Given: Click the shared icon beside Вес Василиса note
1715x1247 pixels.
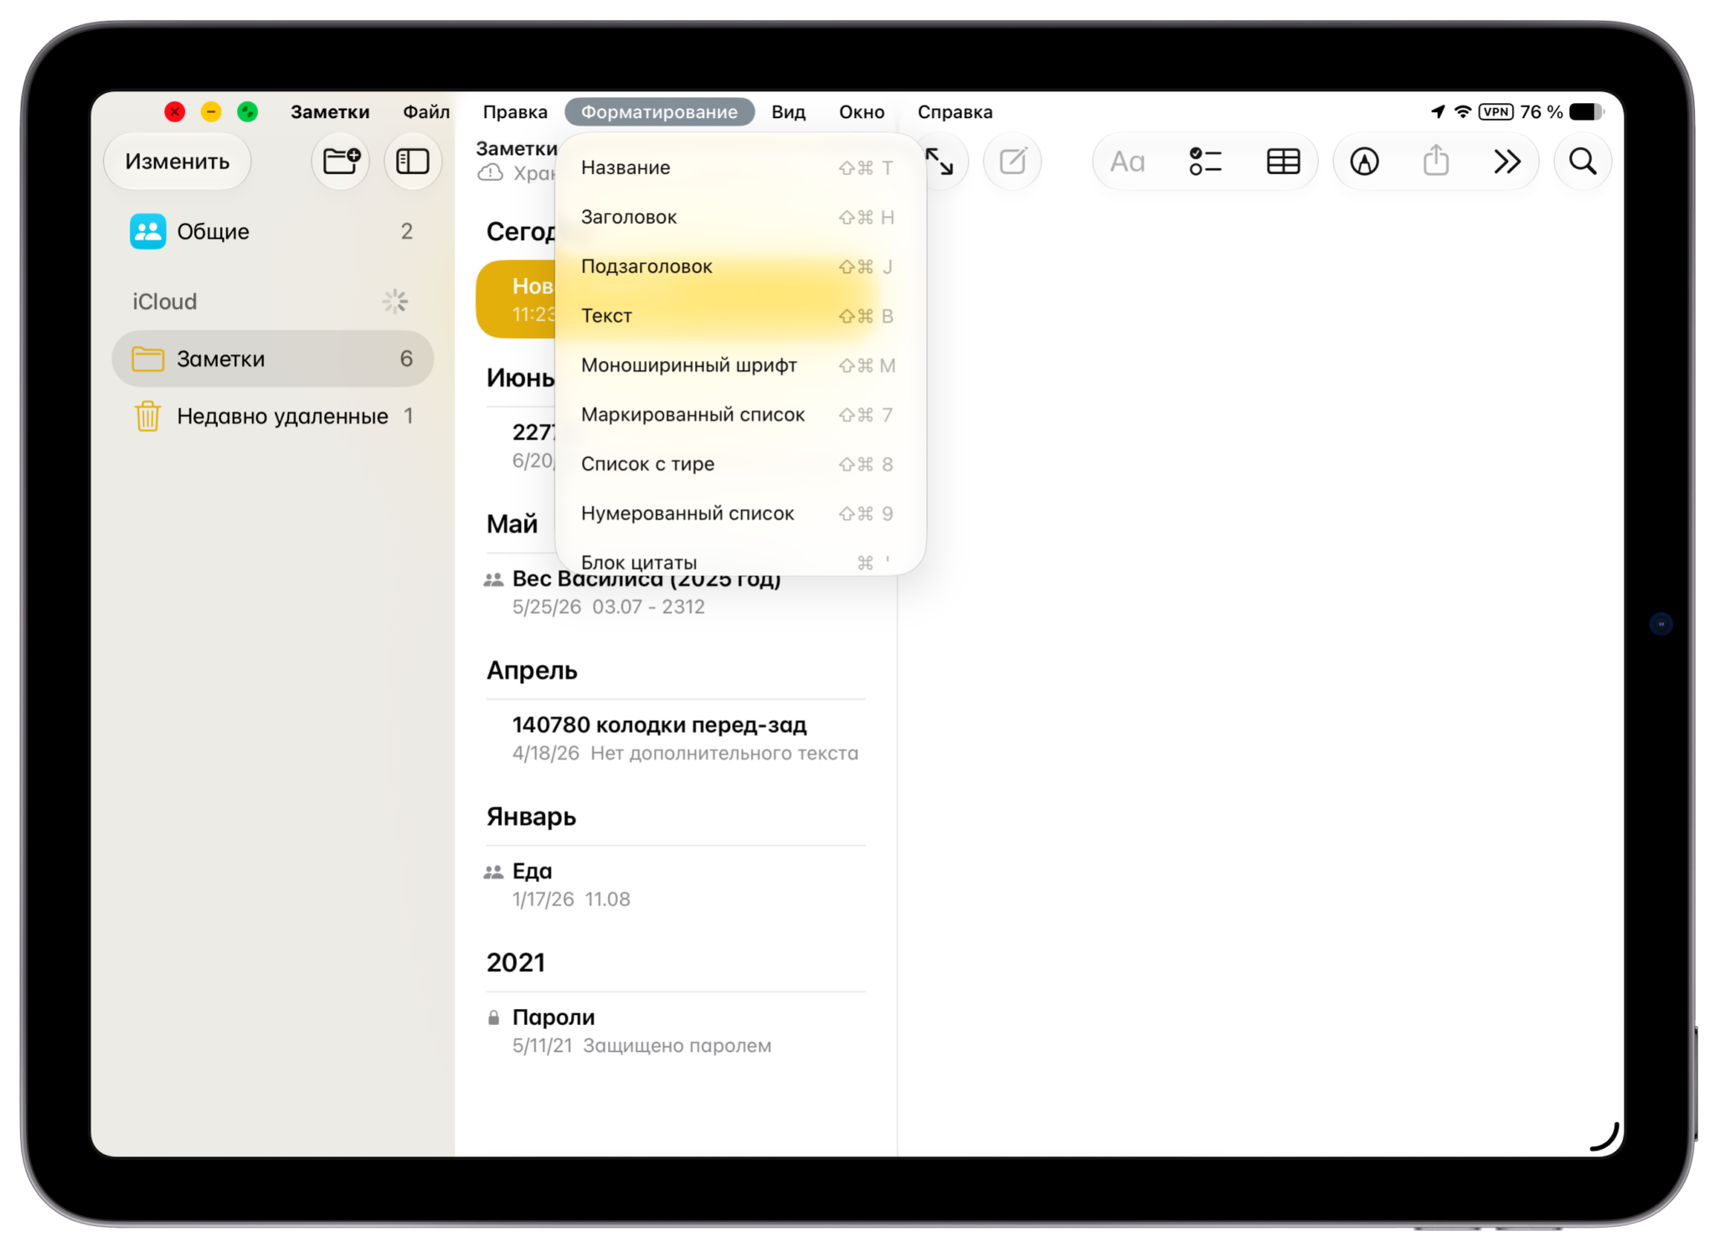Looking at the screenshot, I should 493,580.
